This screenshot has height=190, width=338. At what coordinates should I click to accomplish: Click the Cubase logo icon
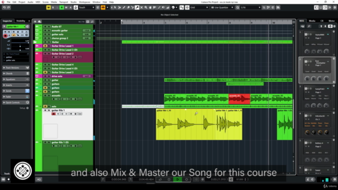[3, 2]
